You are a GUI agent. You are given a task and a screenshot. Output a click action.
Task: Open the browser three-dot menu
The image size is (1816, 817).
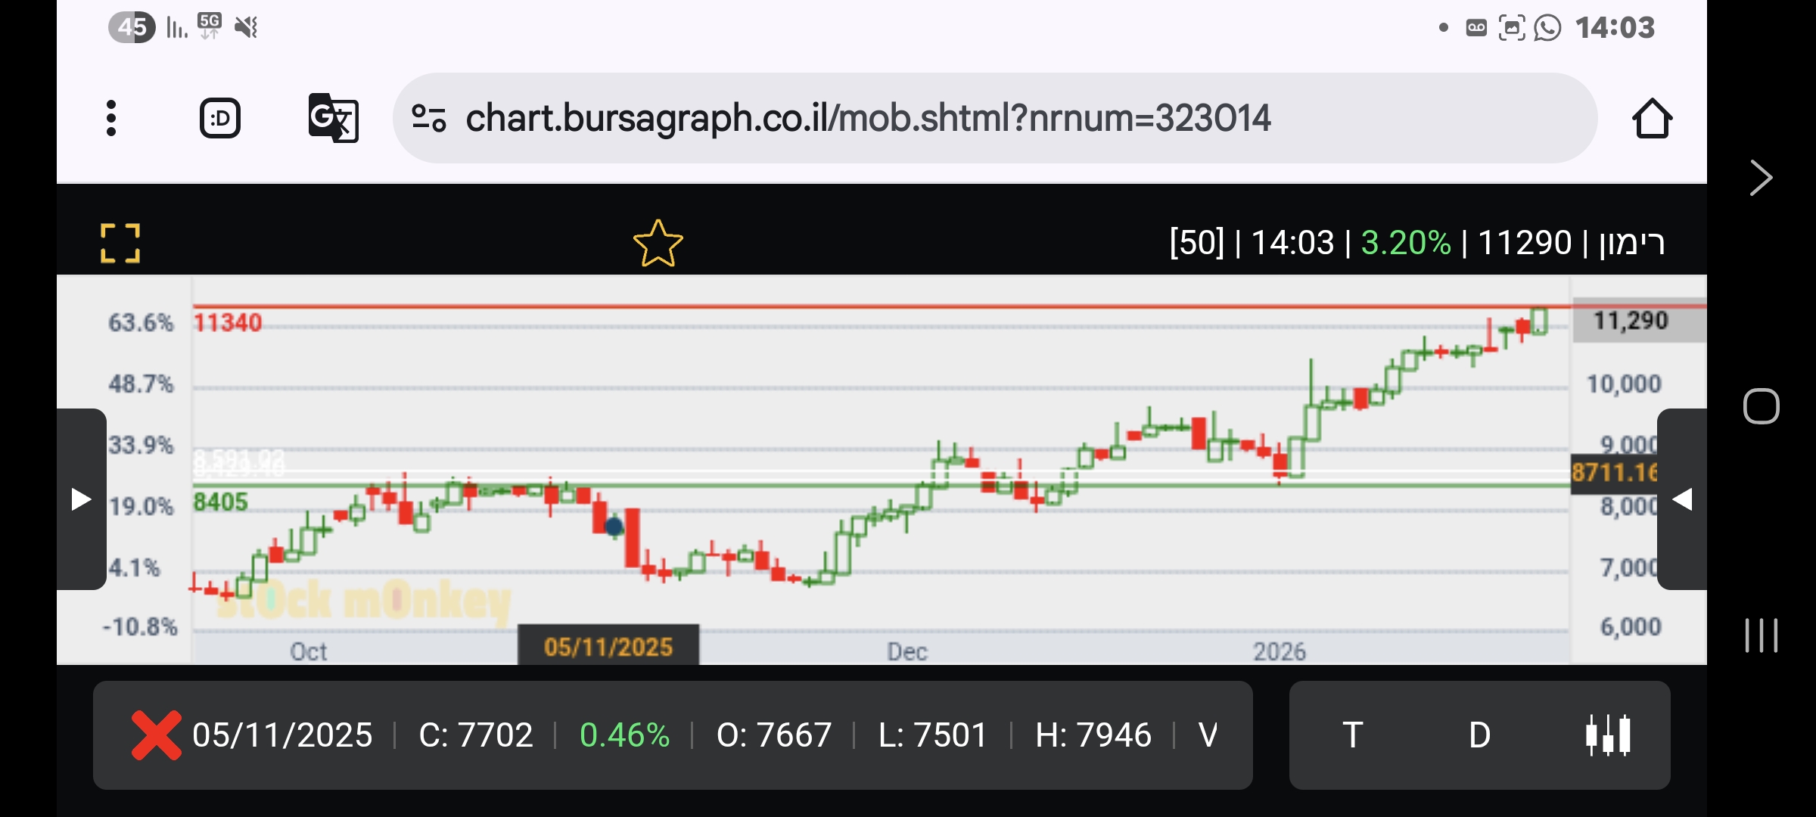click(x=111, y=118)
